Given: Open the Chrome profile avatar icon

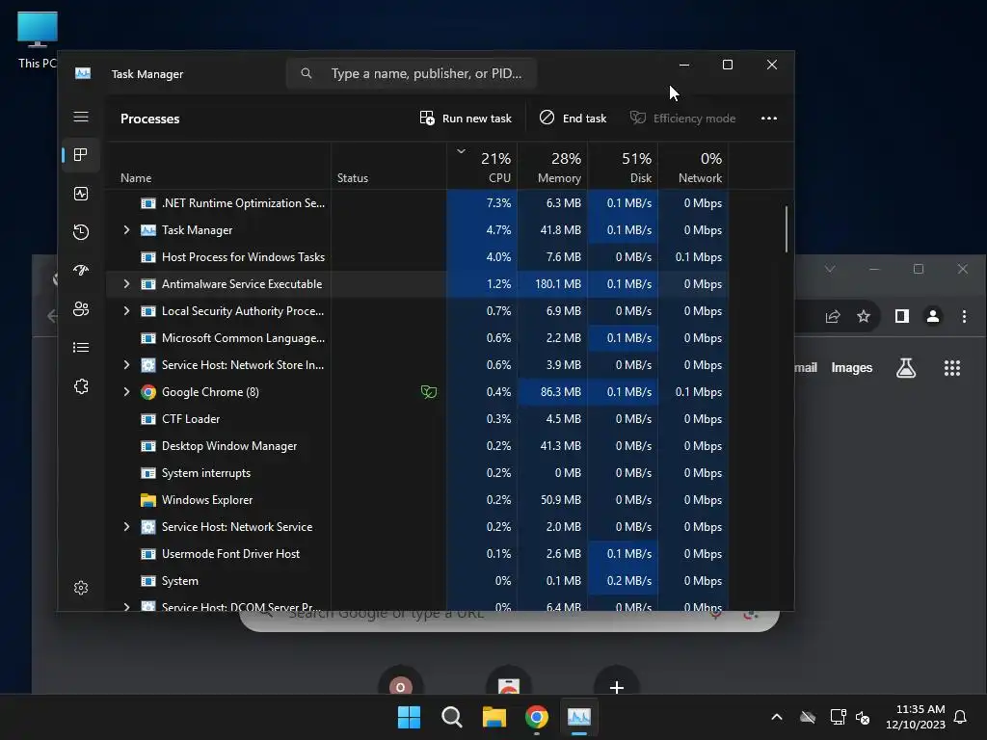Looking at the screenshot, I should click(933, 316).
